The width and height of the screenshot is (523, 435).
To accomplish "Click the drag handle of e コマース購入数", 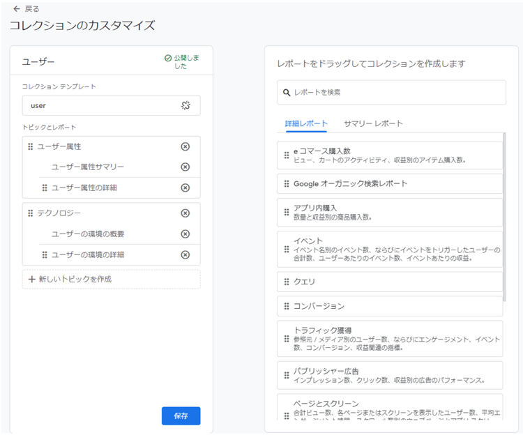I will 287,155.
